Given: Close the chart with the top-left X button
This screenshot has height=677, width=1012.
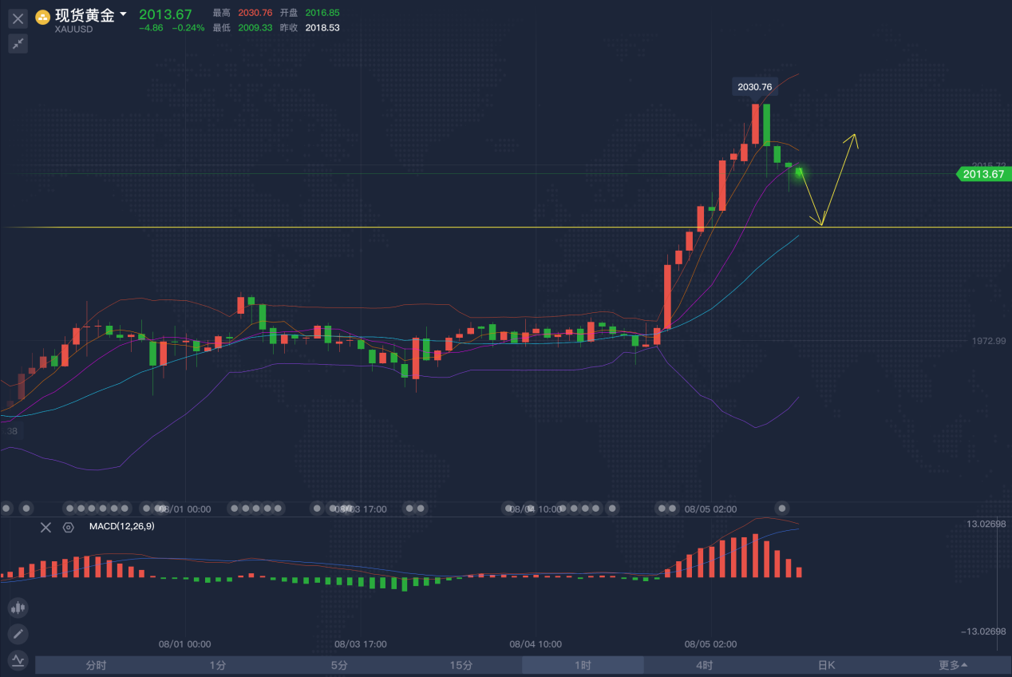Looking at the screenshot, I should pyautogui.click(x=18, y=18).
